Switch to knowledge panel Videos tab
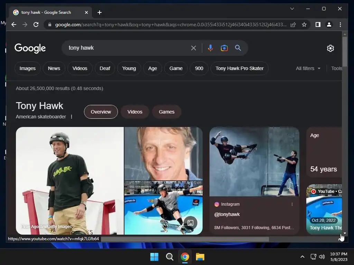 coord(135,112)
